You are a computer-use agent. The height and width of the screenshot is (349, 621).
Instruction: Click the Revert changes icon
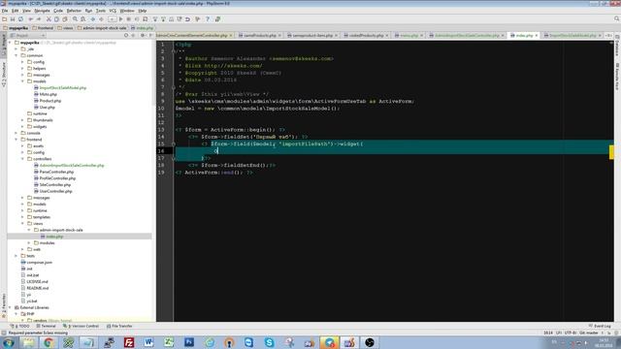coord(187,19)
